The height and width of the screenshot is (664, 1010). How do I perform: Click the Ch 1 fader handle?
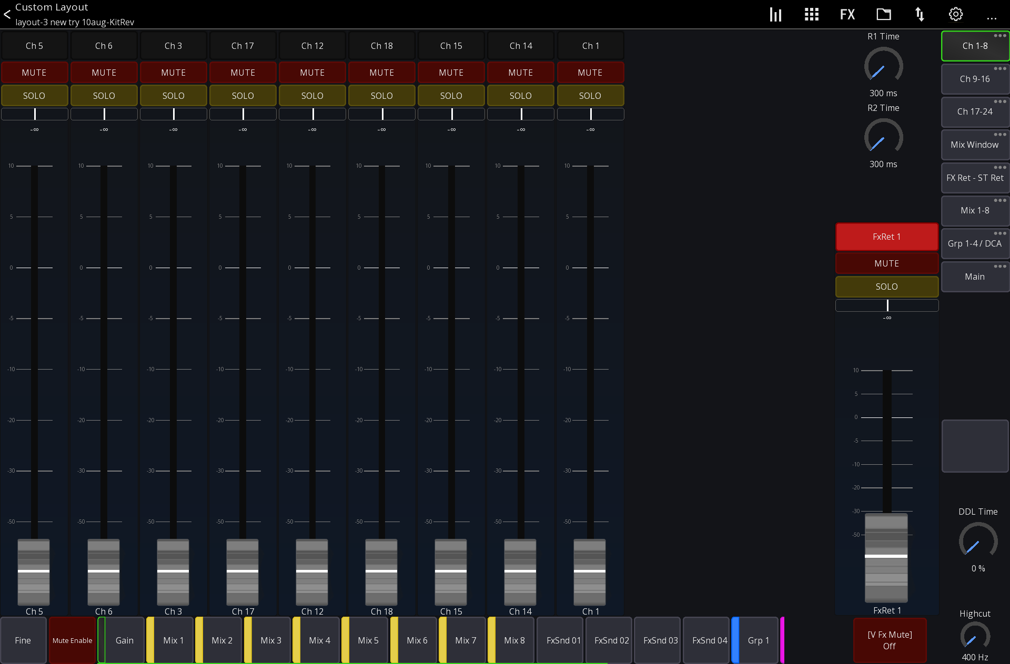click(x=590, y=571)
